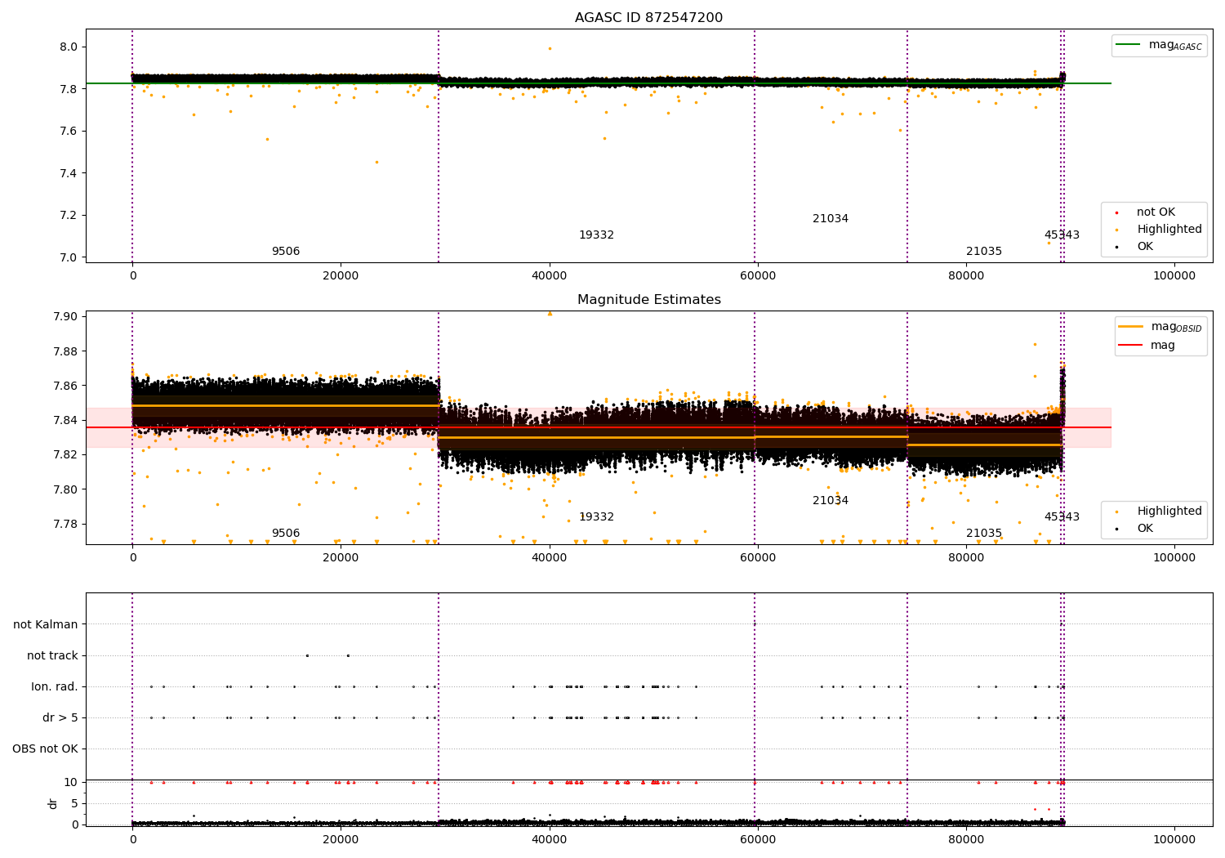Click the '7.6' y-tick of top plot
Screen dimensions: 1225x858
click(x=69, y=132)
